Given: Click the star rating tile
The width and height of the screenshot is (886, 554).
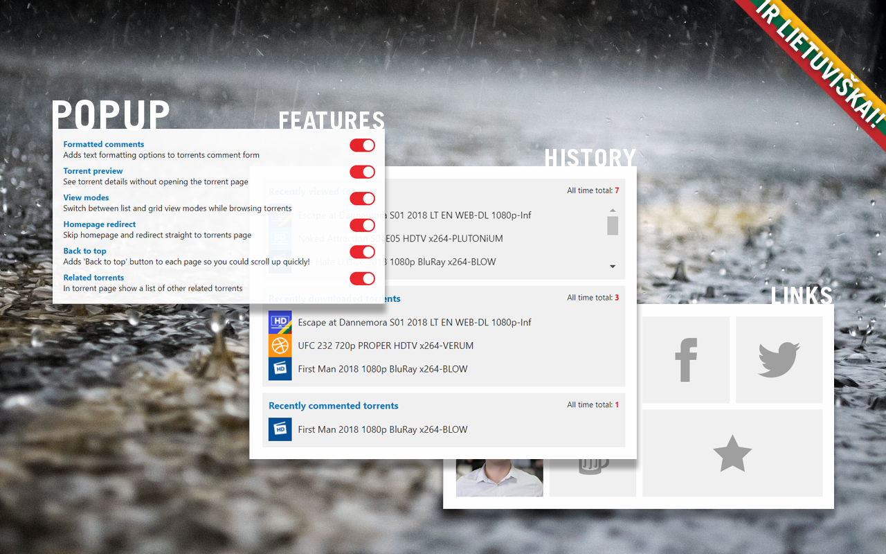Looking at the screenshot, I should (732, 454).
